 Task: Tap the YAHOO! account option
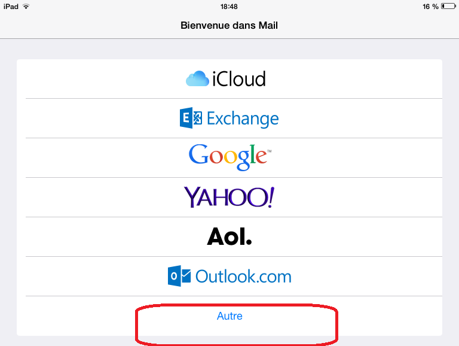(229, 198)
